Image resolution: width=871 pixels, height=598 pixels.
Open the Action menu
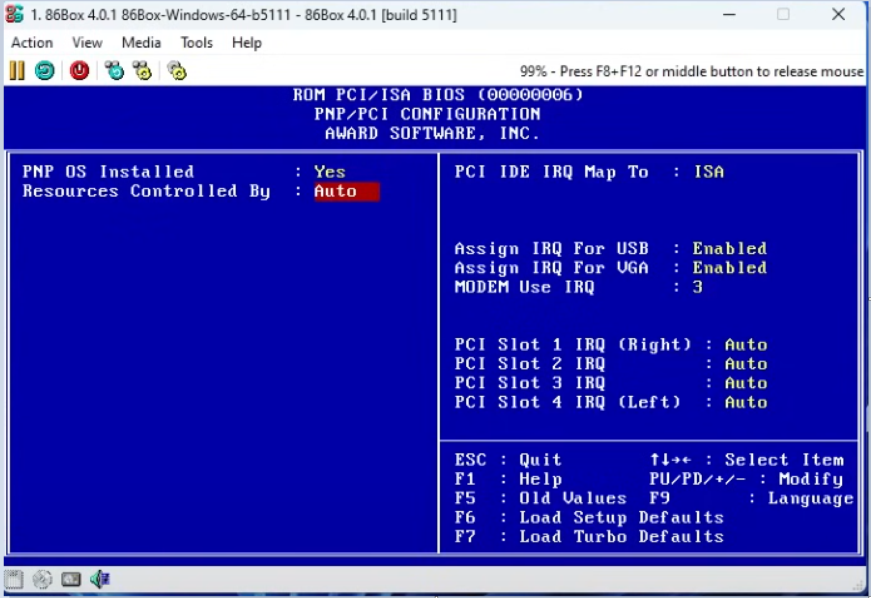coord(32,43)
